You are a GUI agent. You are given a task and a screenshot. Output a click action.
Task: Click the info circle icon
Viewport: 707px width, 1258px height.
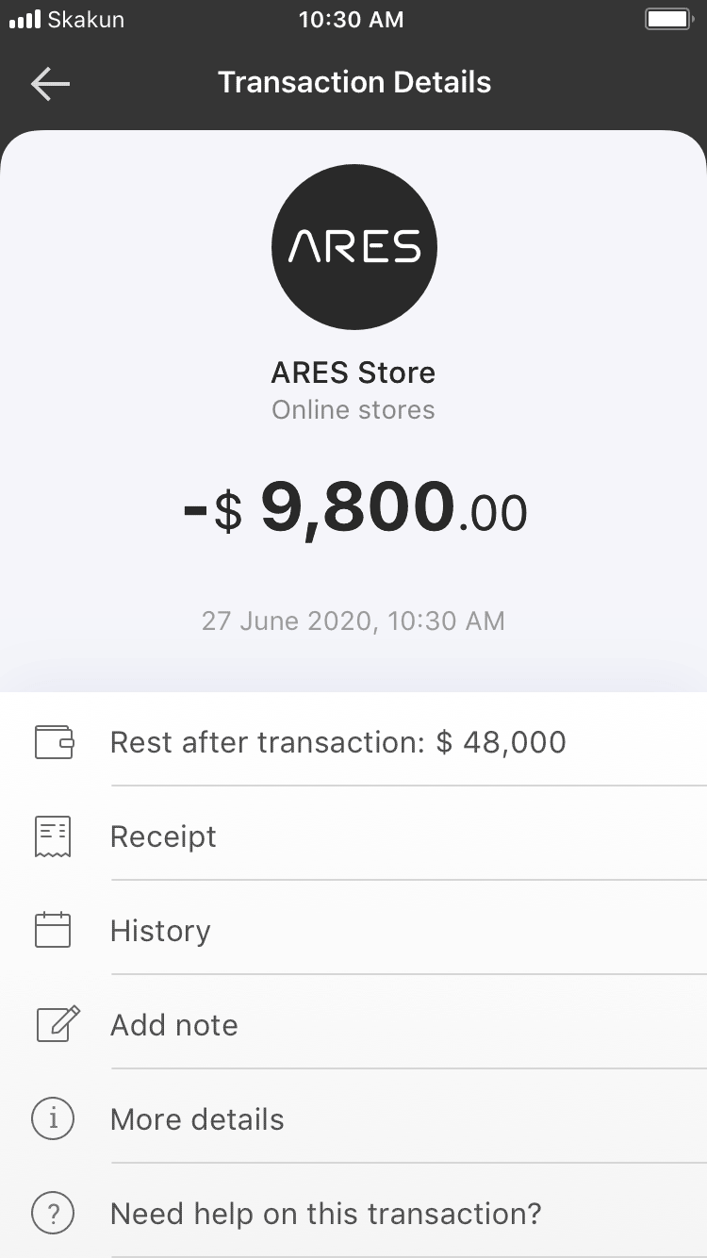point(53,1118)
